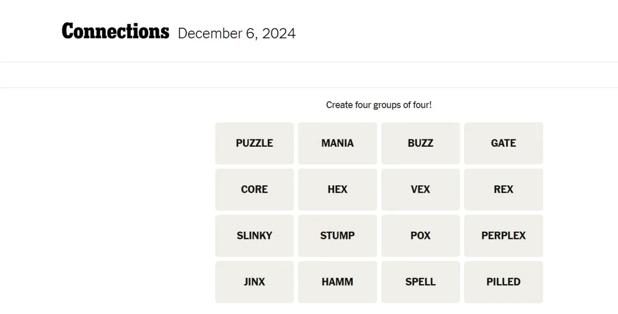Select the MANIA word tile
This screenshot has width=618, height=314.
pyautogui.click(x=337, y=143)
